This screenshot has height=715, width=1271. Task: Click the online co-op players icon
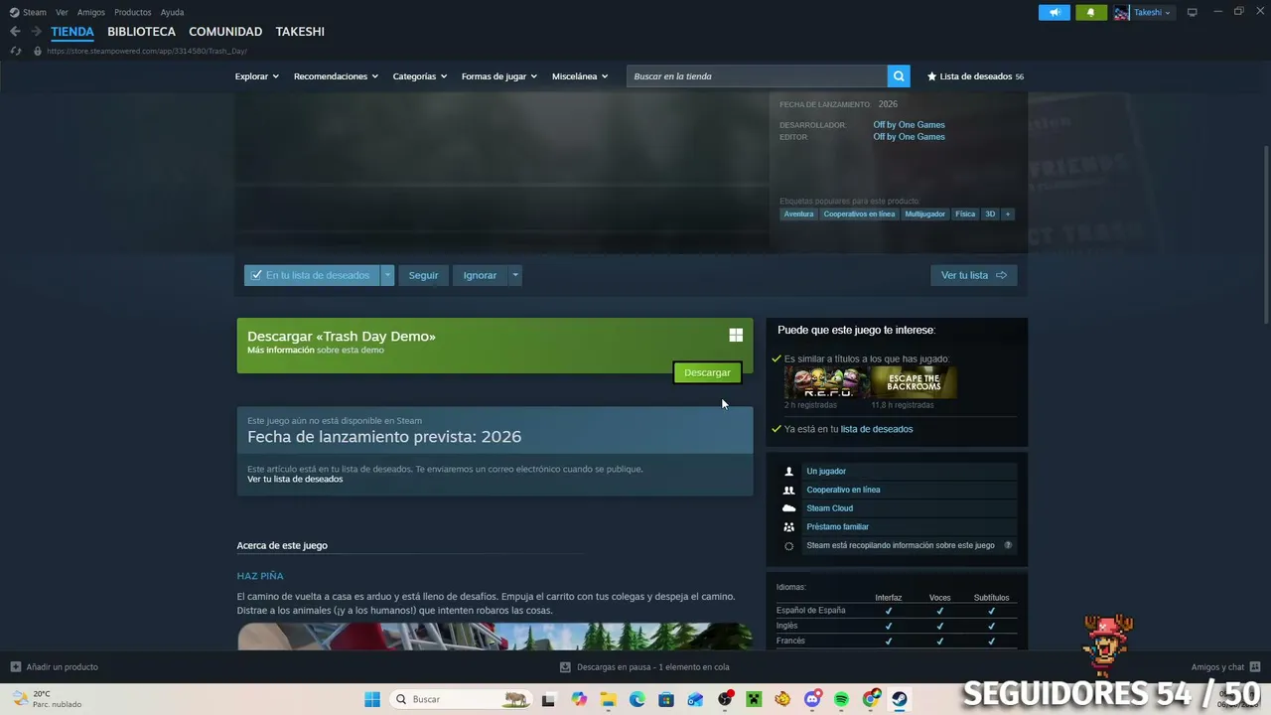(789, 490)
